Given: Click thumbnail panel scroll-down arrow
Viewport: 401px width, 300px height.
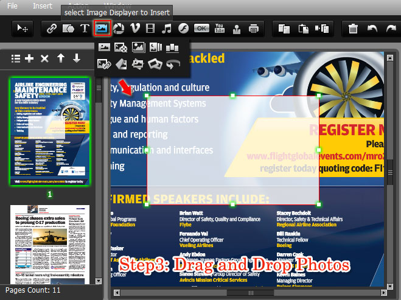Looking at the screenshot, I should coord(99,281).
